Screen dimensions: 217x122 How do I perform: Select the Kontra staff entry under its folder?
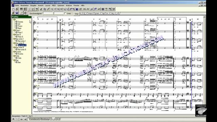tap(20, 54)
